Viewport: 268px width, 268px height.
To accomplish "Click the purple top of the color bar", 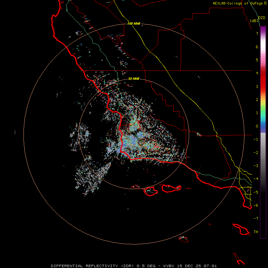I will (263, 29).
